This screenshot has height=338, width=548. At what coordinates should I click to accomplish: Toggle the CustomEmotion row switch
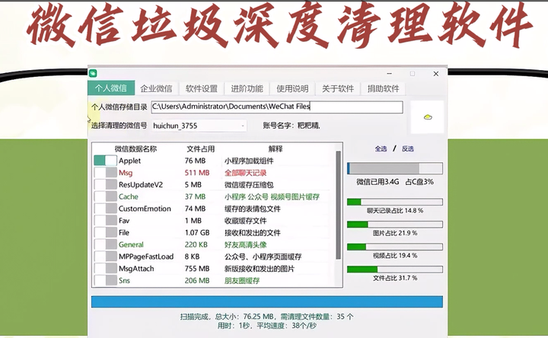point(105,209)
